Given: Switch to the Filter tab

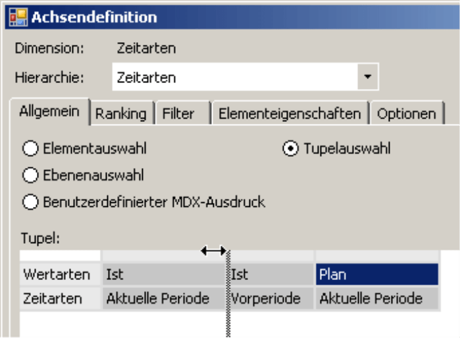Looking at the screenshot, I should pyautogui.click(x=179, y=113).
